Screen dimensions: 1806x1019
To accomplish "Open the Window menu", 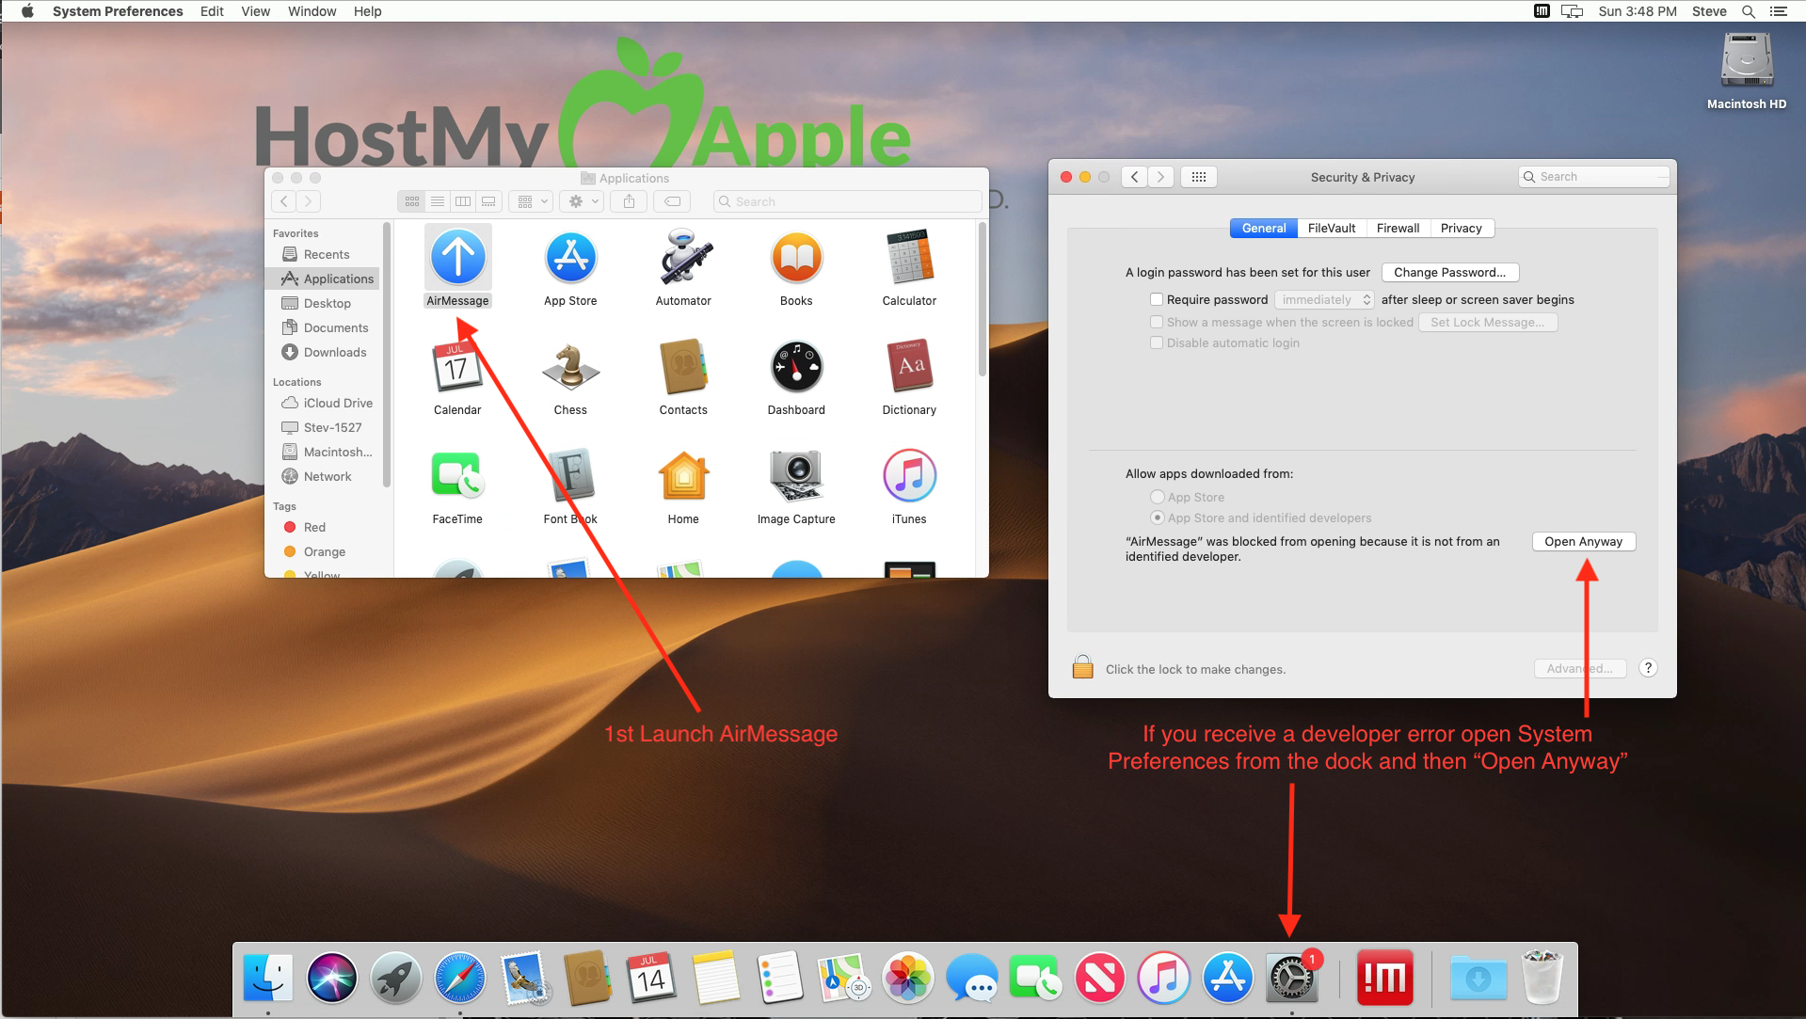I will click(312, 11).
